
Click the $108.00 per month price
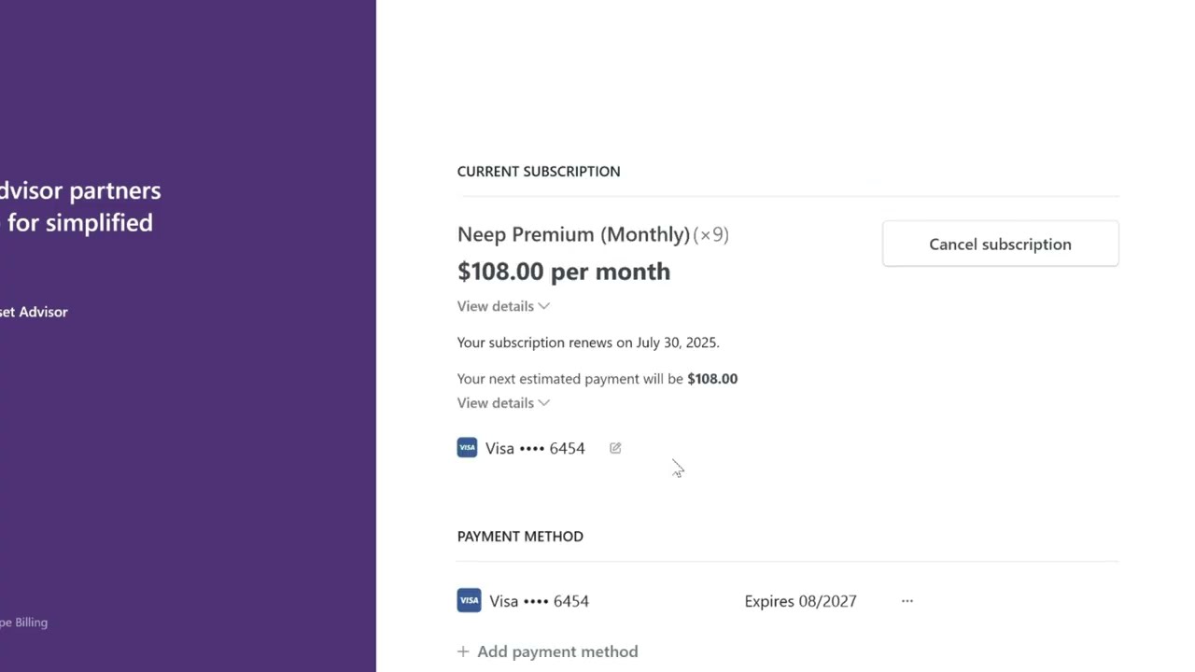564,272
